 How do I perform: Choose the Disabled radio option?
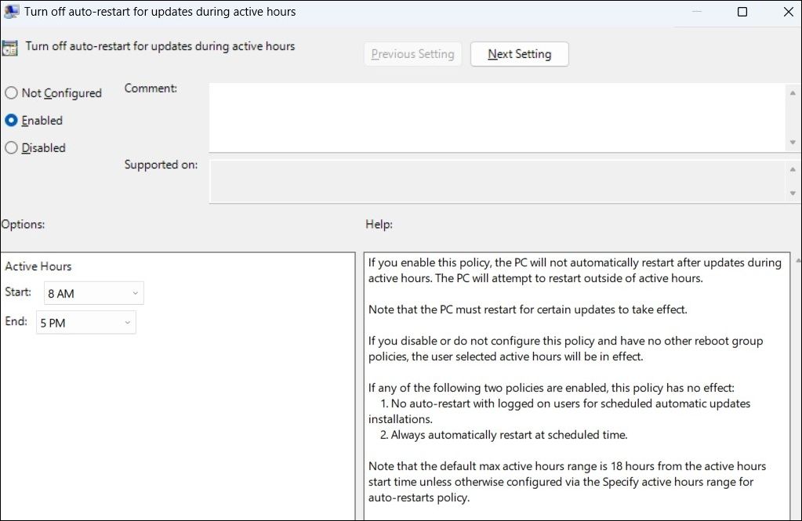(12, 148)
